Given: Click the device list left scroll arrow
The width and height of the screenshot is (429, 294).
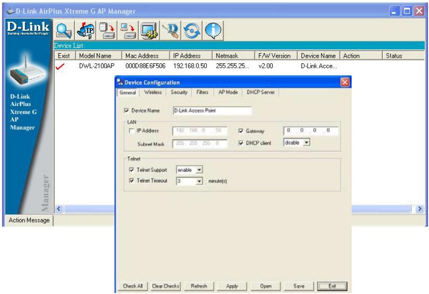Looking at the screenshot, I should click(59, 209).
